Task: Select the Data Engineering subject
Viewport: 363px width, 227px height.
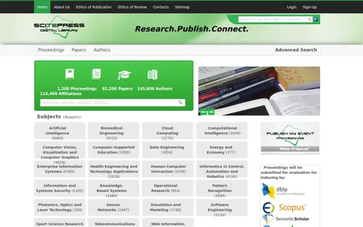Action: click(x=168, y=150)
